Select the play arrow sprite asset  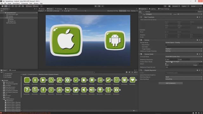43,80
